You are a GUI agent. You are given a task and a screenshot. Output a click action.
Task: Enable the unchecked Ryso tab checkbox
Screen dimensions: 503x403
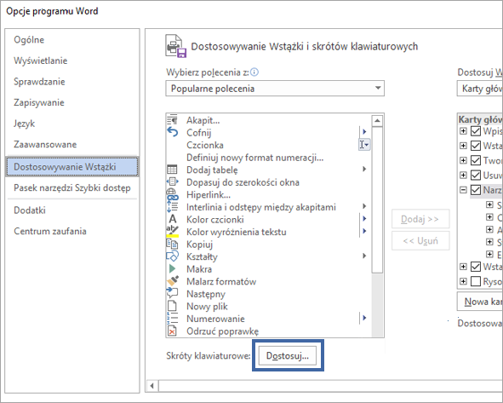point(476,282)
